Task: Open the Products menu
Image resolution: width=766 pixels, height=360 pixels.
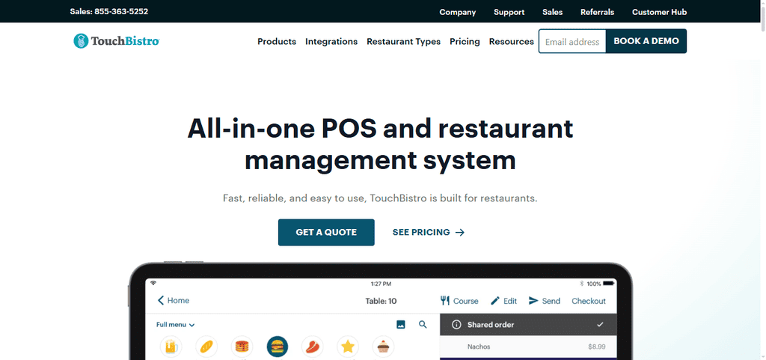Action: tap(277, 41)
